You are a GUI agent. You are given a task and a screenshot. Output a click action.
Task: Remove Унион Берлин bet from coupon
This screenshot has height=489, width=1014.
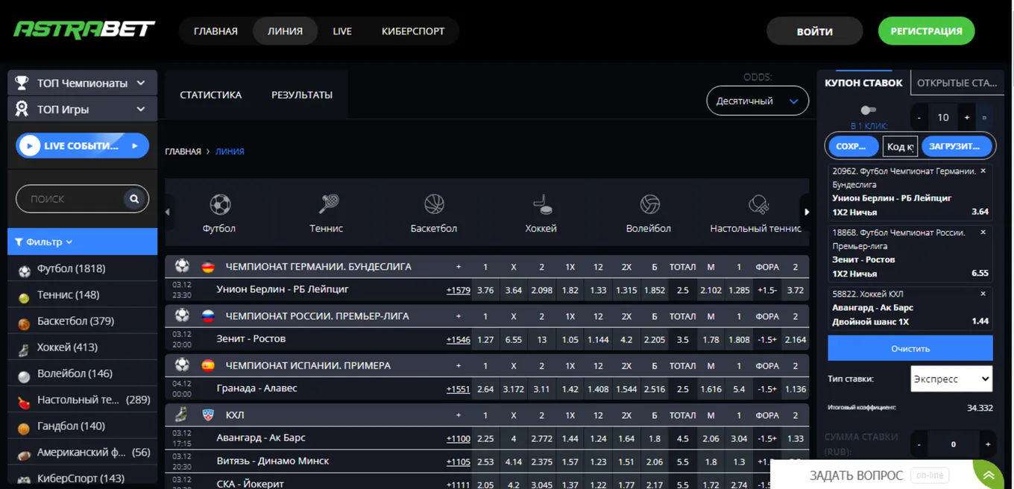pos(983,171)
